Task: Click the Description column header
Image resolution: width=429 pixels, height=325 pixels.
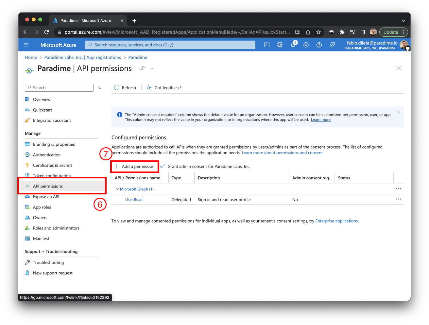Action: point(209,178)
